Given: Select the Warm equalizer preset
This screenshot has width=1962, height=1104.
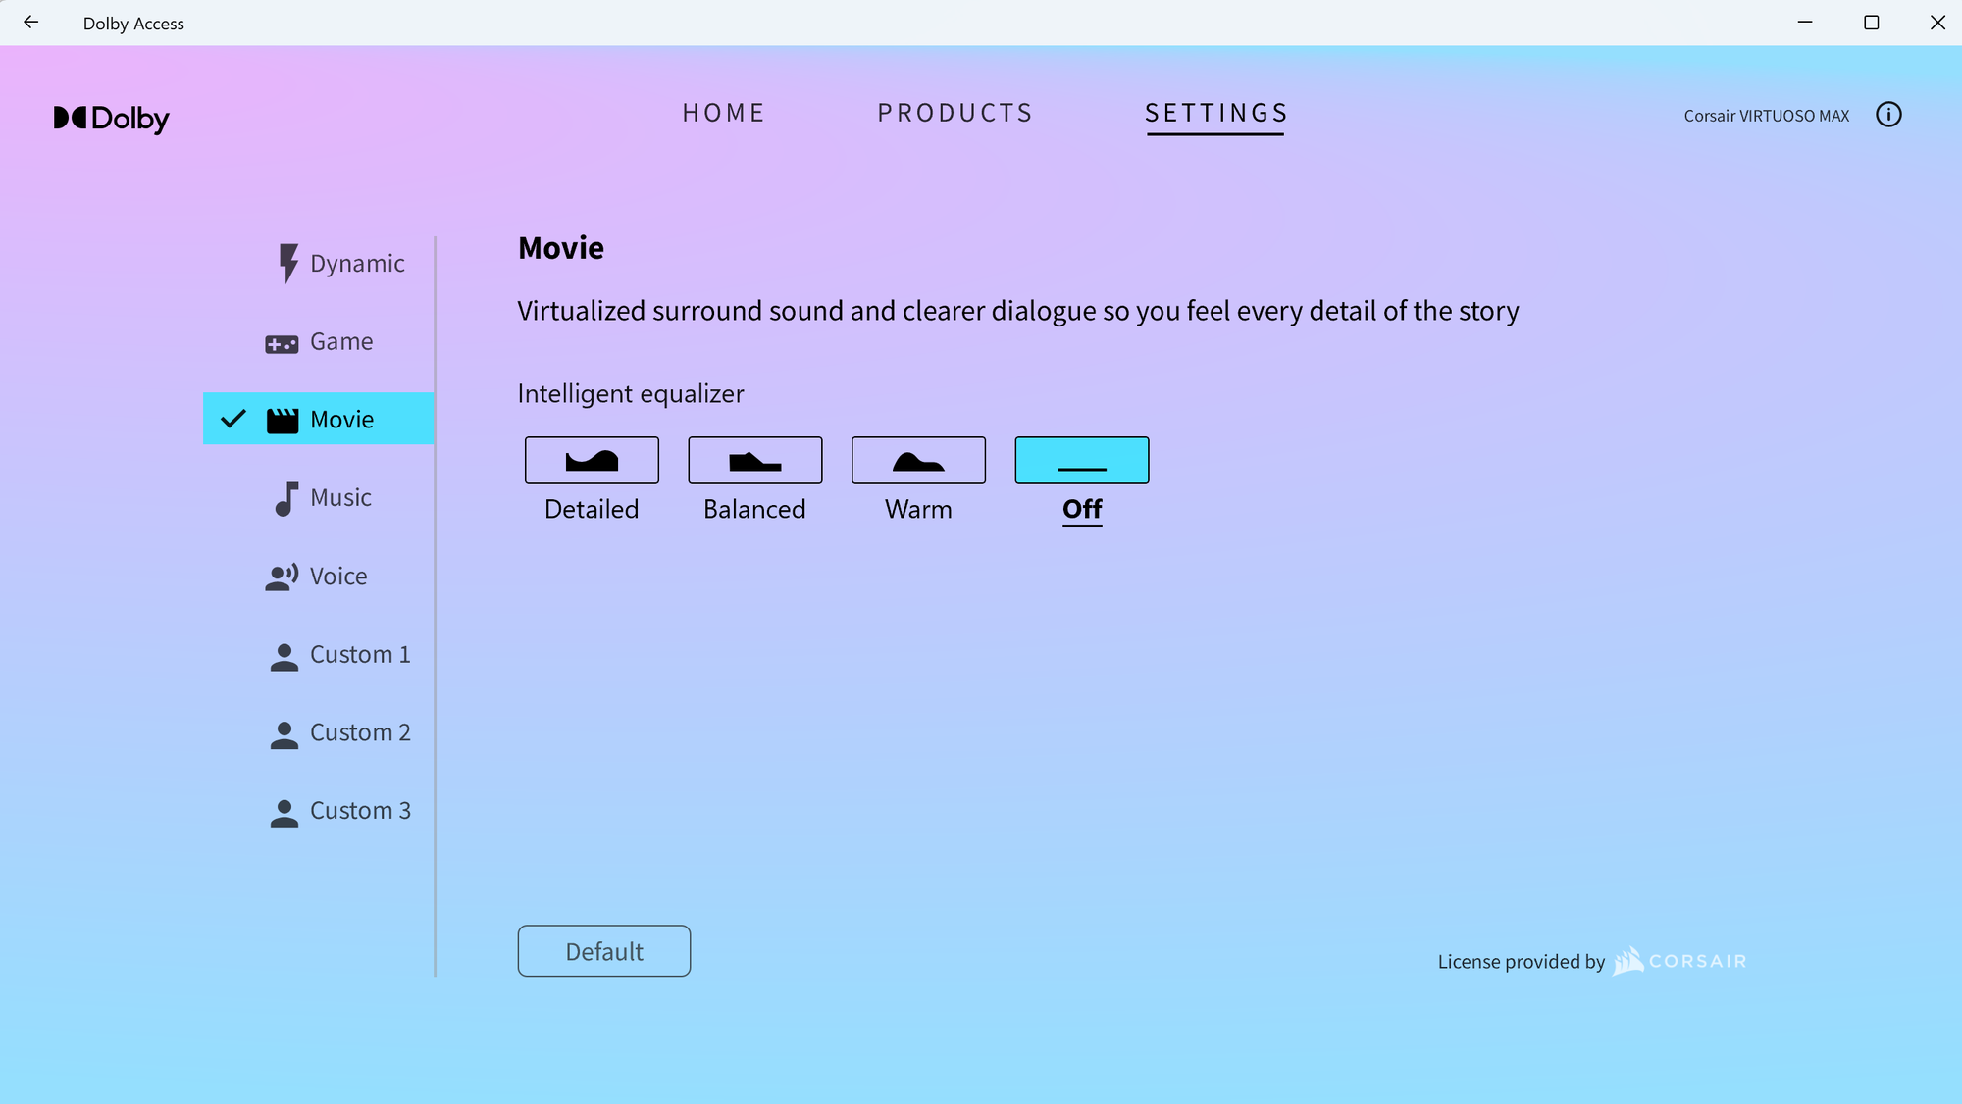Looking at the screenshot, I should [918, 460].
